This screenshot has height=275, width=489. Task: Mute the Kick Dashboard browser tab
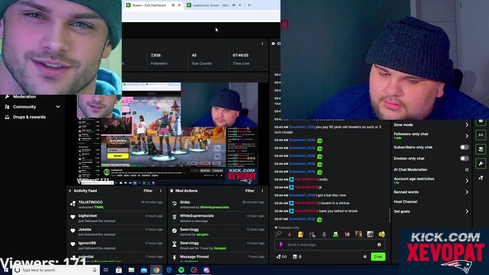173,5
